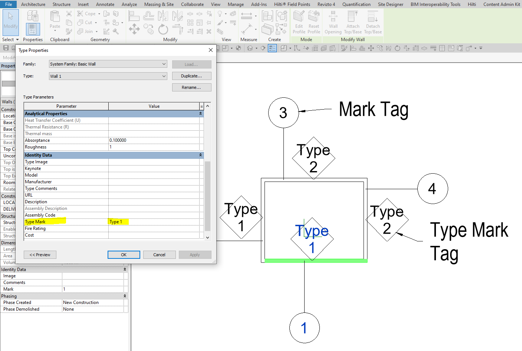Collapse the Analytical Properties section header

click(x=200, y=113)
